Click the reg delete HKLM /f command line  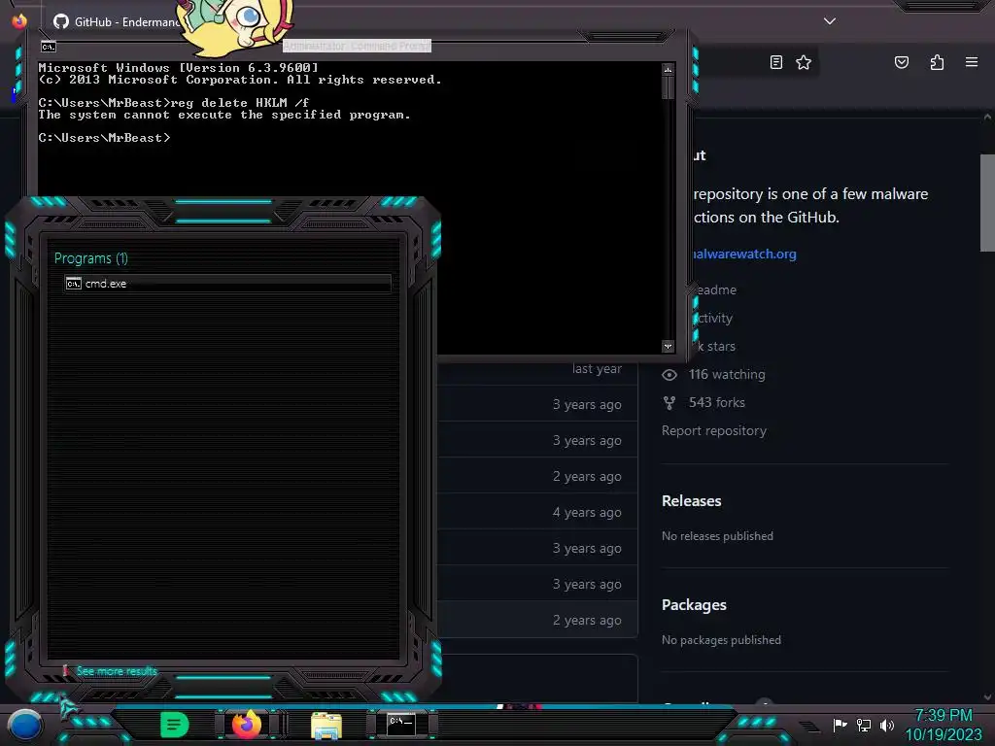(174, 103)
